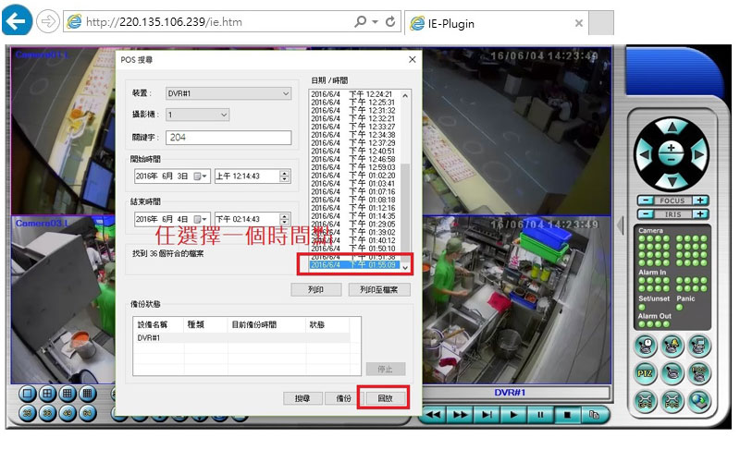Click the 列印 print button
740x462 pixels.
click(x=315, y=289)
